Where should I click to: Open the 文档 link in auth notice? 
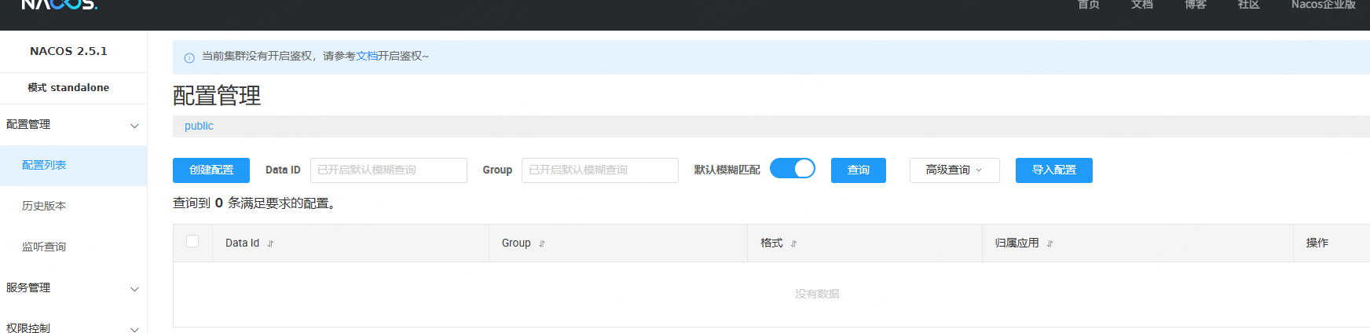367,57
